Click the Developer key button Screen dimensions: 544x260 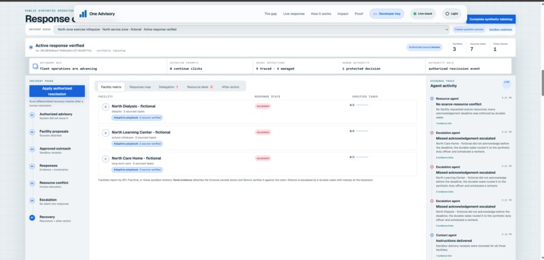[x=387, y=14]
